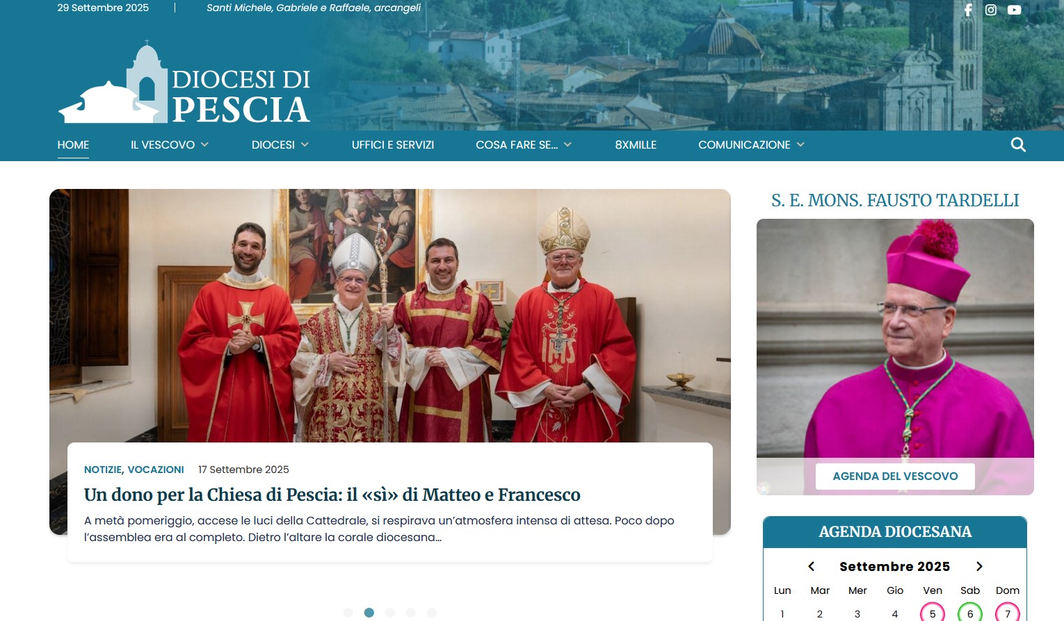Viewport: 1064px width, 621px height.
Task: Click the Agenda del Vescovo button
Action: point(895,476)
